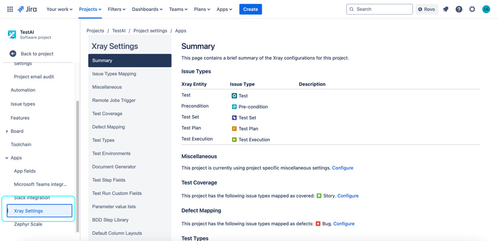Open the Filters dropdown menu
Image resolution: width=498 pixels, height=241 pixels.
coord(117,9)
